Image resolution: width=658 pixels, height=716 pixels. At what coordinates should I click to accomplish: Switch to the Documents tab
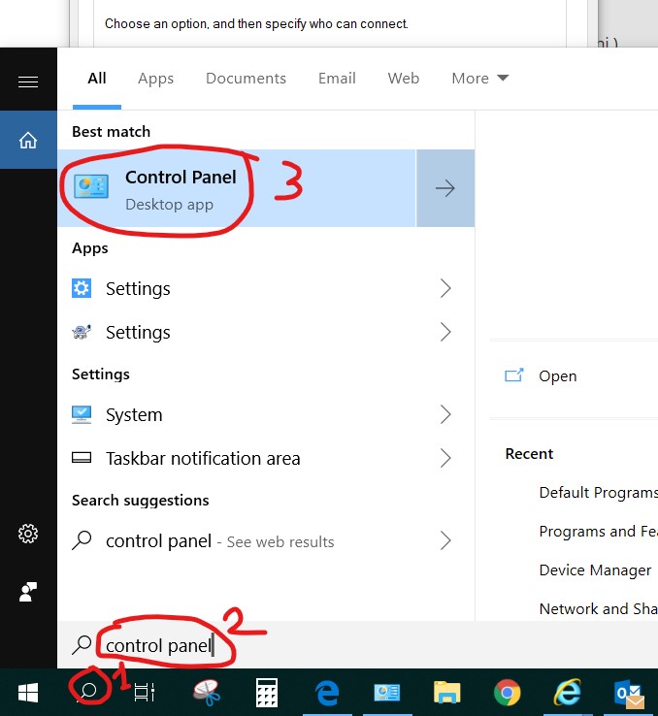246,79
